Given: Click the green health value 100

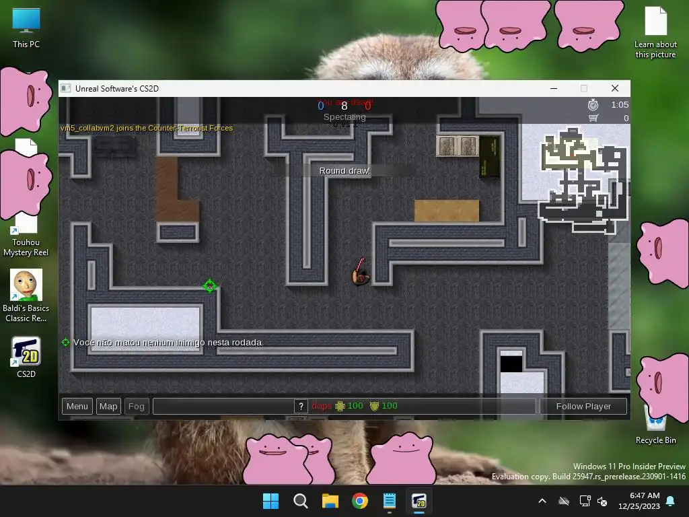Looking at the screenshot, I should (x=355, y=406).
